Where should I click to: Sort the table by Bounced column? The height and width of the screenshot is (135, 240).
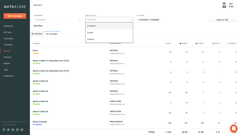[232, 43]
